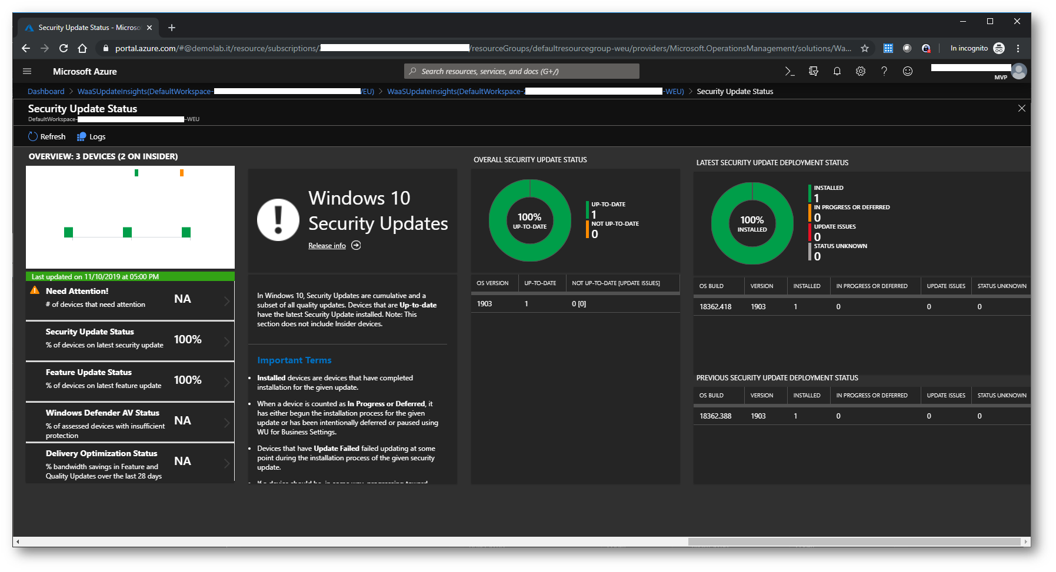Open the first WaaSUpdateInsights breadcrumb
The image size is (1056, 572).
[226, 91]
